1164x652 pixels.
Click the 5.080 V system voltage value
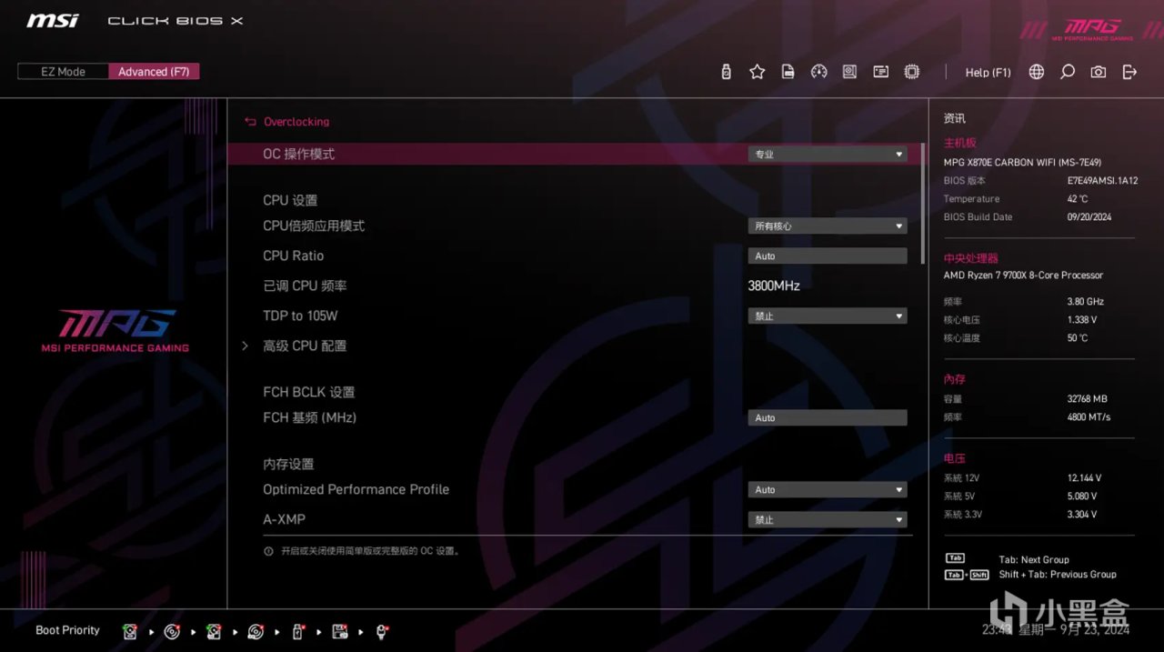coord(1082,497)
